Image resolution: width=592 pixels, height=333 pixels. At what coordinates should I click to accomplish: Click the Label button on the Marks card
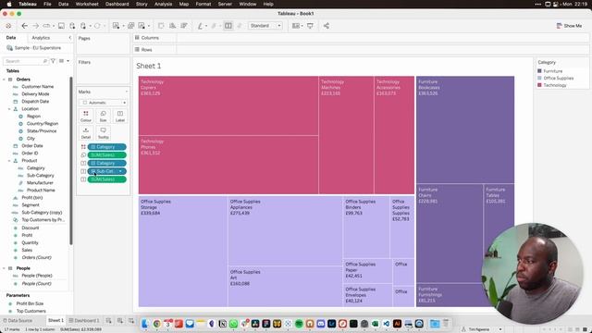pyautogui.click(x=120, y=116)
